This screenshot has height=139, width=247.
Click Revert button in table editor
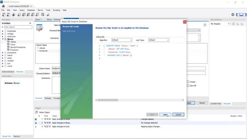coord(202,103)
